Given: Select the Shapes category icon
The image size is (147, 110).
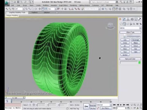Looking at the screenshot, I should pyautogui.click(x=124, y=24).
